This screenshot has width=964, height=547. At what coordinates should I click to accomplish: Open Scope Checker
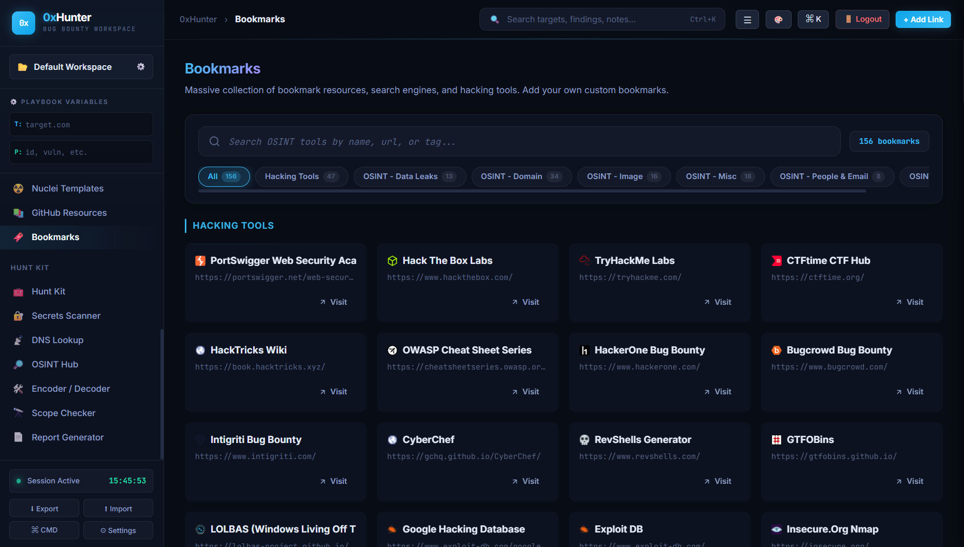[x=63, y=413]
